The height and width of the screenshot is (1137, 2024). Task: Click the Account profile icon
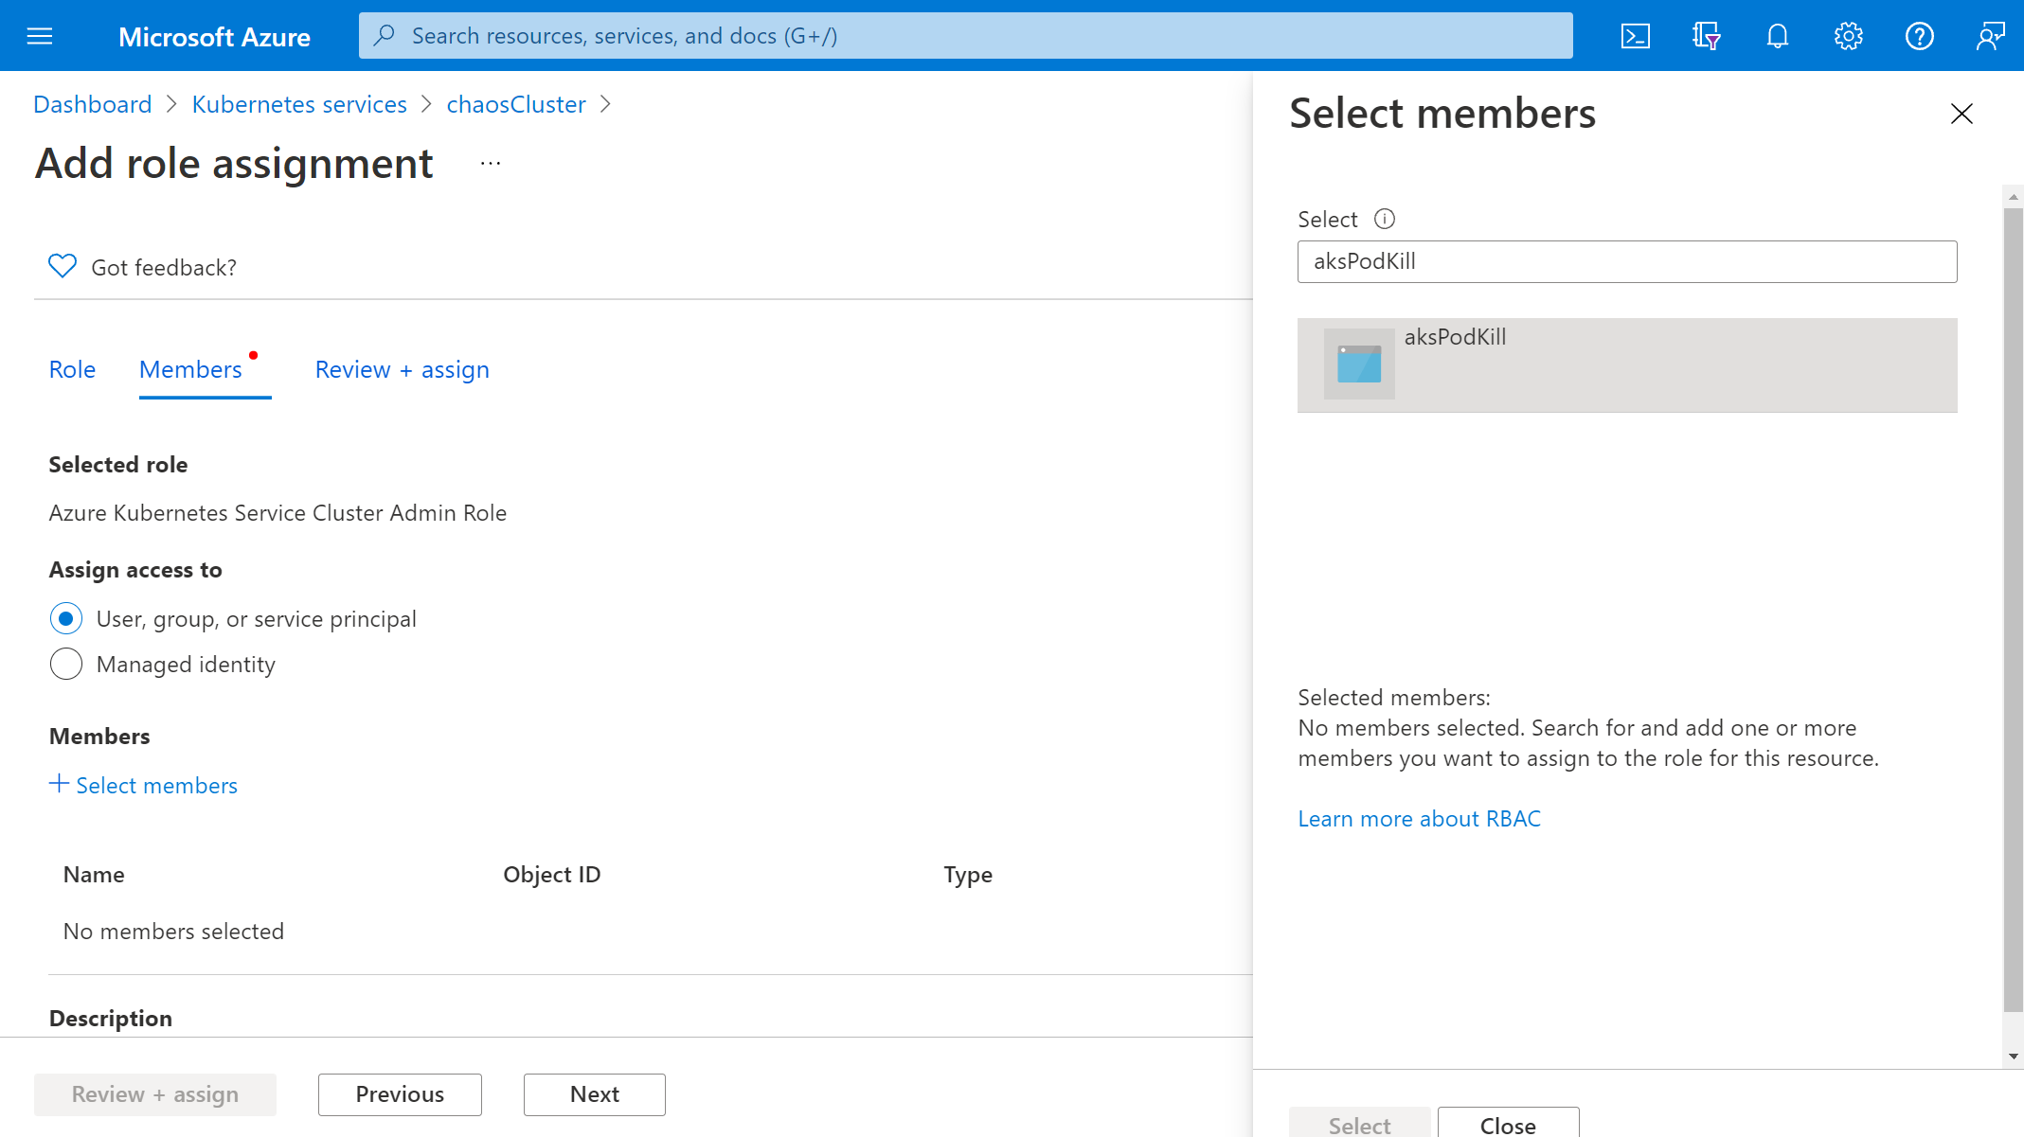click(x=1988, y=35)
